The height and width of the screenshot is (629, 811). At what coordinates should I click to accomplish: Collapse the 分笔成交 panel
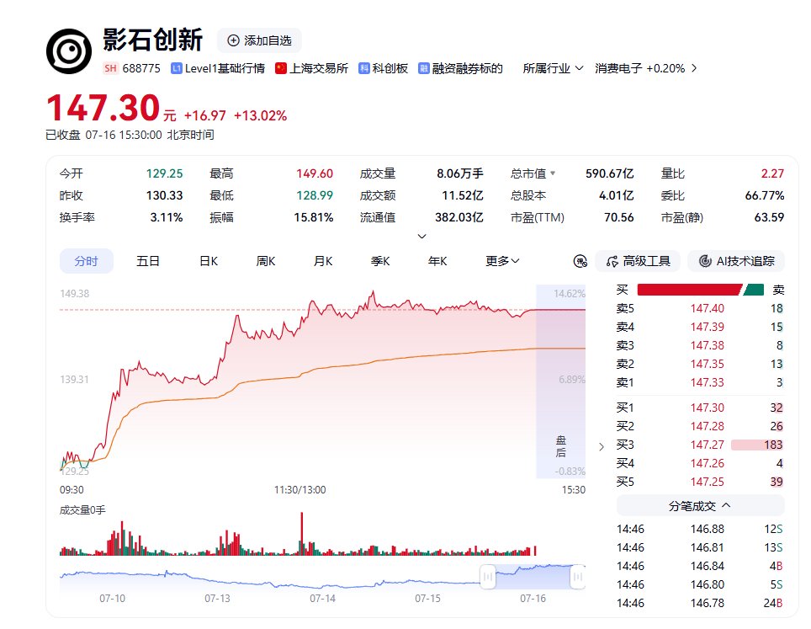coord(700,505)
